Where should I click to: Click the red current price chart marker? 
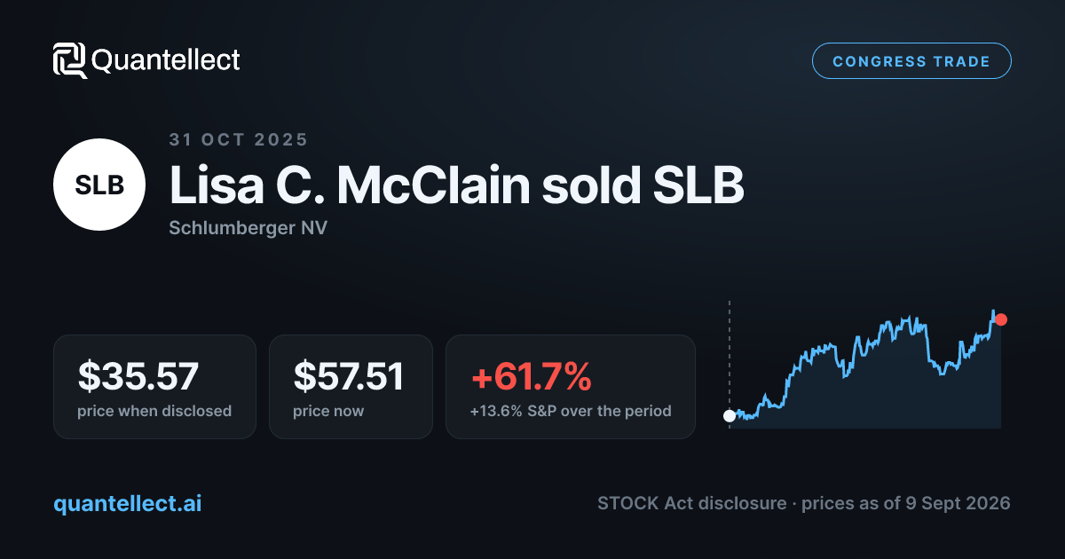click(x=1001, y=319)
